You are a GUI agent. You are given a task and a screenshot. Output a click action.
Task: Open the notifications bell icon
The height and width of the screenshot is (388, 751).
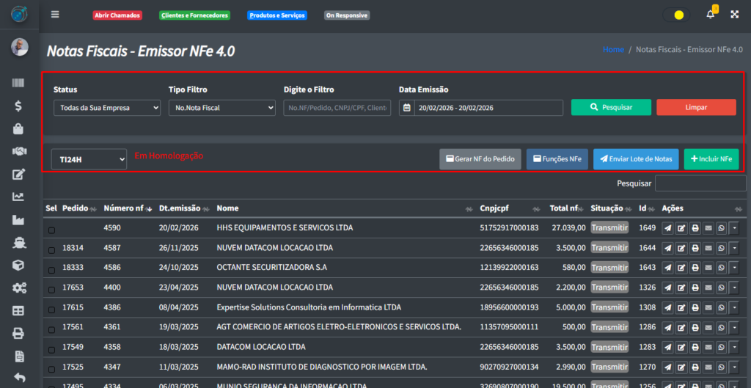pyautogui.click(x=710, y=15)
